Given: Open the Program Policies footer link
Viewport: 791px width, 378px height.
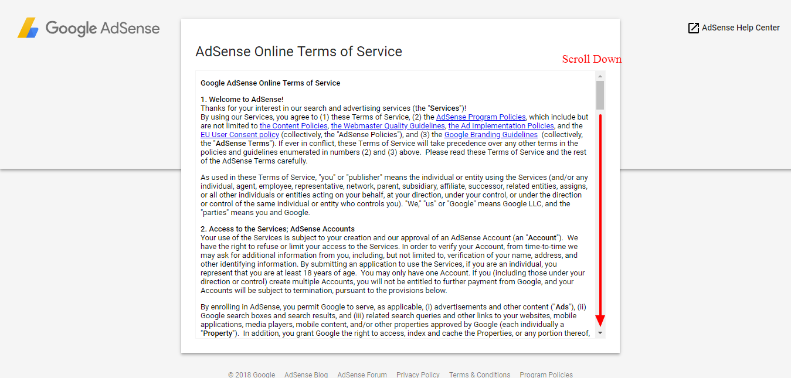Looking at the screenshot, I should pyautogui.click(x=546, y=374).
